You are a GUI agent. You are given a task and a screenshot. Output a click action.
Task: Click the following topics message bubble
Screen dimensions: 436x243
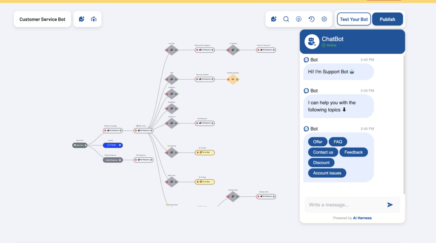click(338, 106)
